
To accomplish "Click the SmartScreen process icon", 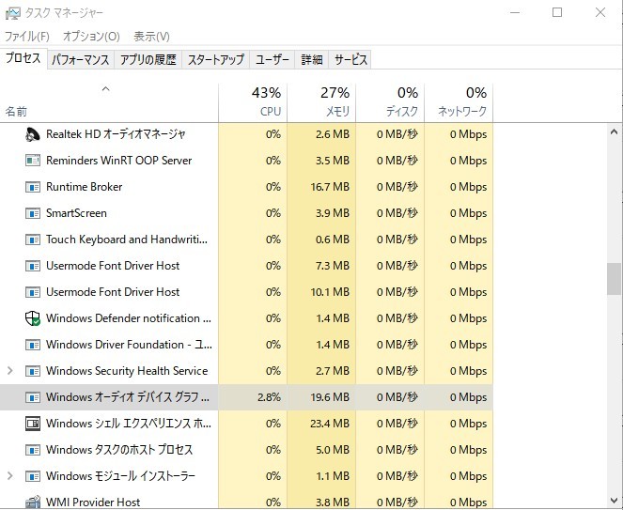I will (x=33, y=213).
